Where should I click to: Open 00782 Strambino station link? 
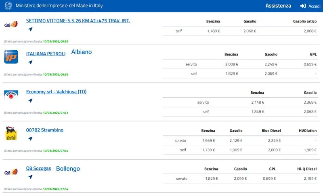[x=44, y=130]
